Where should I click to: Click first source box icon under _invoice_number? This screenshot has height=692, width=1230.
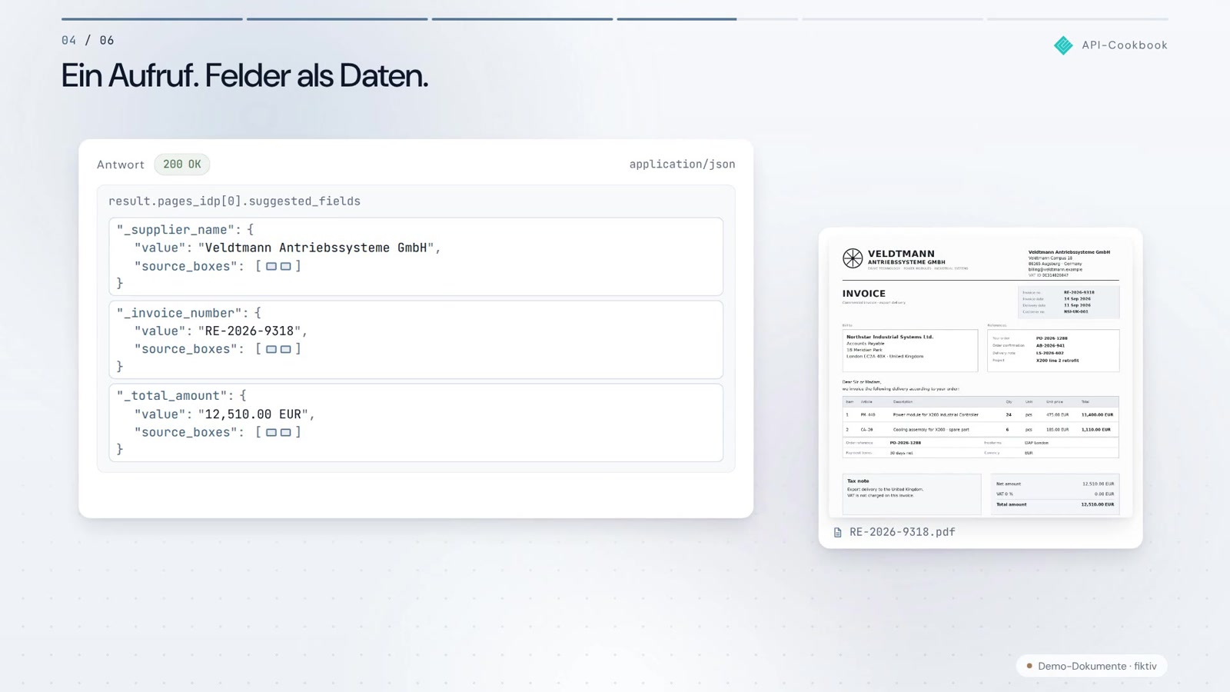tap(271, 349)
